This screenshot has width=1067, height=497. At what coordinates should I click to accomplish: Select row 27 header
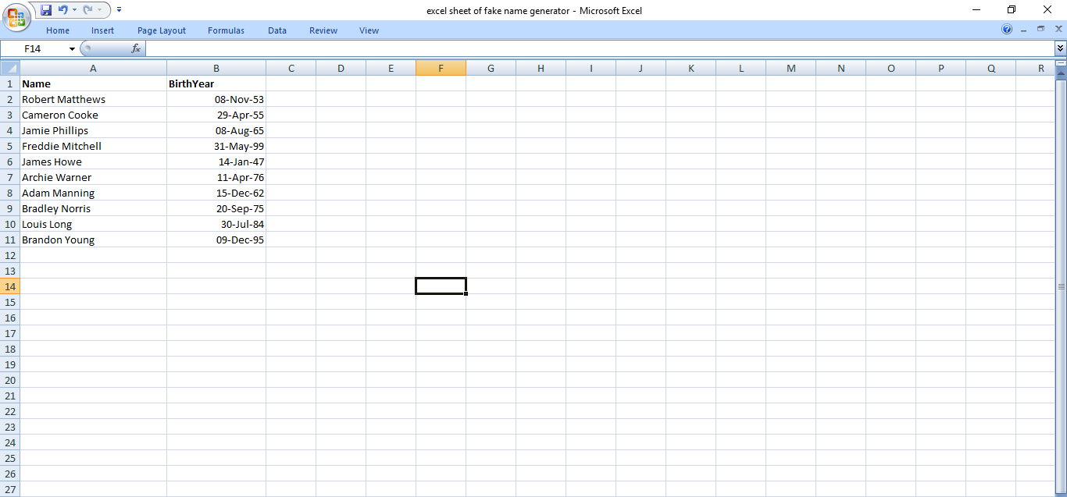pyautogui.click(x=10, y=489)
